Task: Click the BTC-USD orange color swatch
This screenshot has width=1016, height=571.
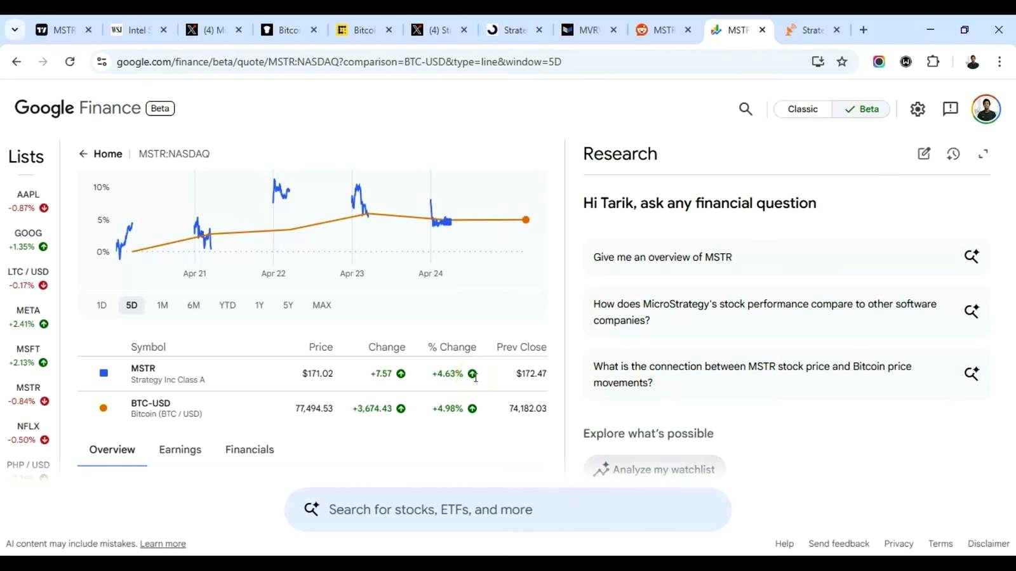Action: [x=104, y=408]
